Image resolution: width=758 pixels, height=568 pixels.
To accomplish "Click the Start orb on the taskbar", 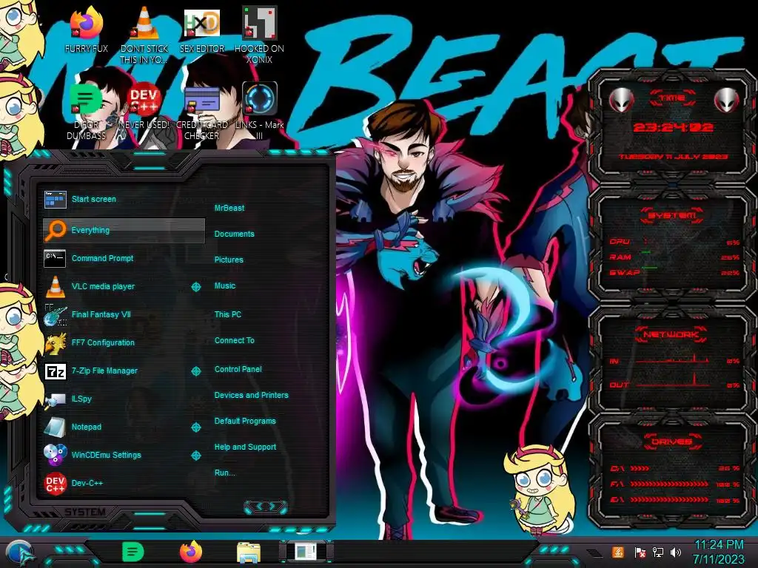I will 19,553.
